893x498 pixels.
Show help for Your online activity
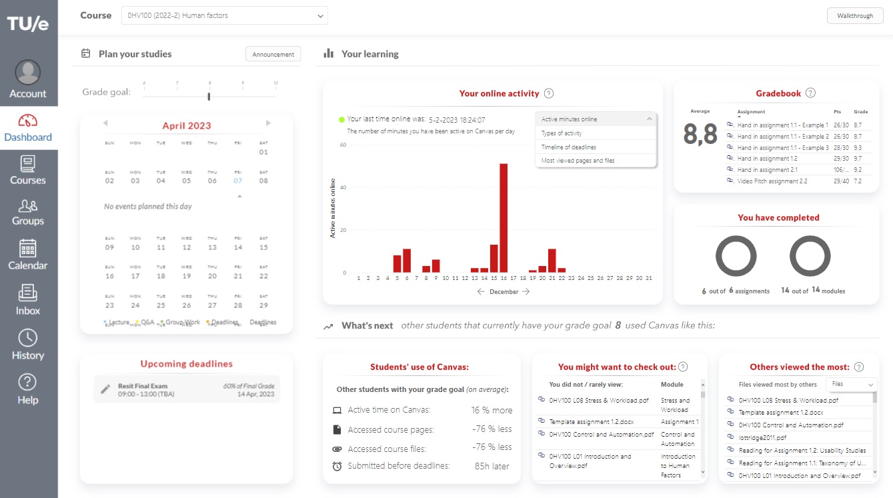click(x=549, y=93)
